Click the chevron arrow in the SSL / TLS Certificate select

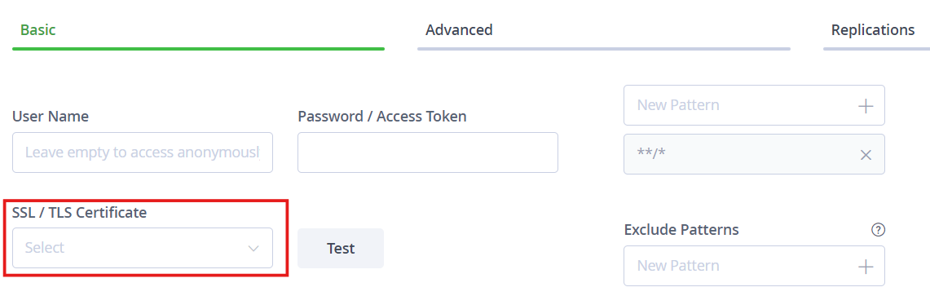pos(253,248)
